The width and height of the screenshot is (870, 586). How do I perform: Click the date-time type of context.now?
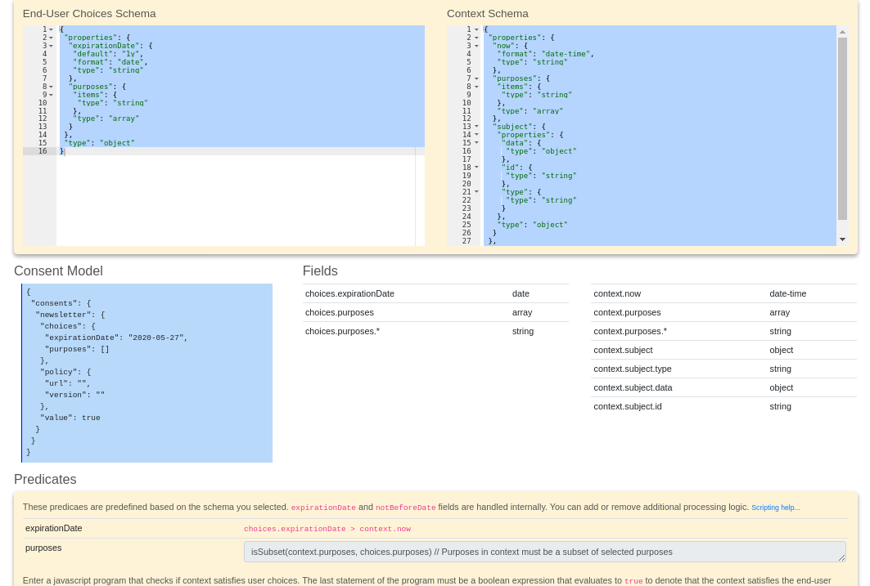coord(788,293)
